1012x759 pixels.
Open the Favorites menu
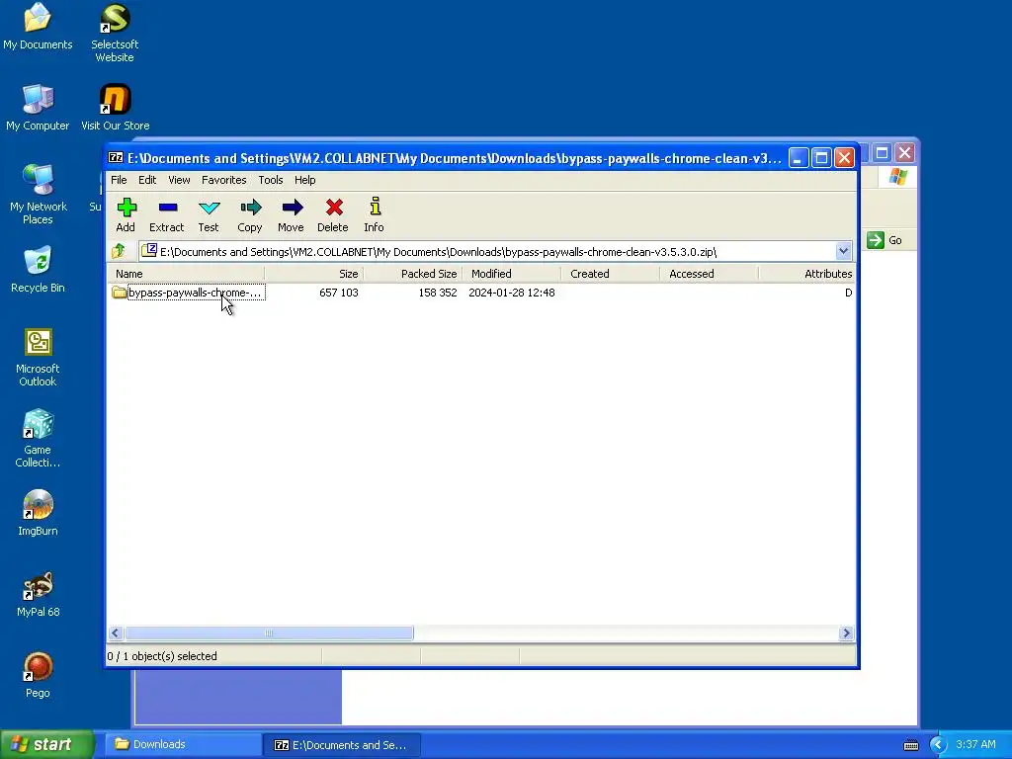pos(224,180)
